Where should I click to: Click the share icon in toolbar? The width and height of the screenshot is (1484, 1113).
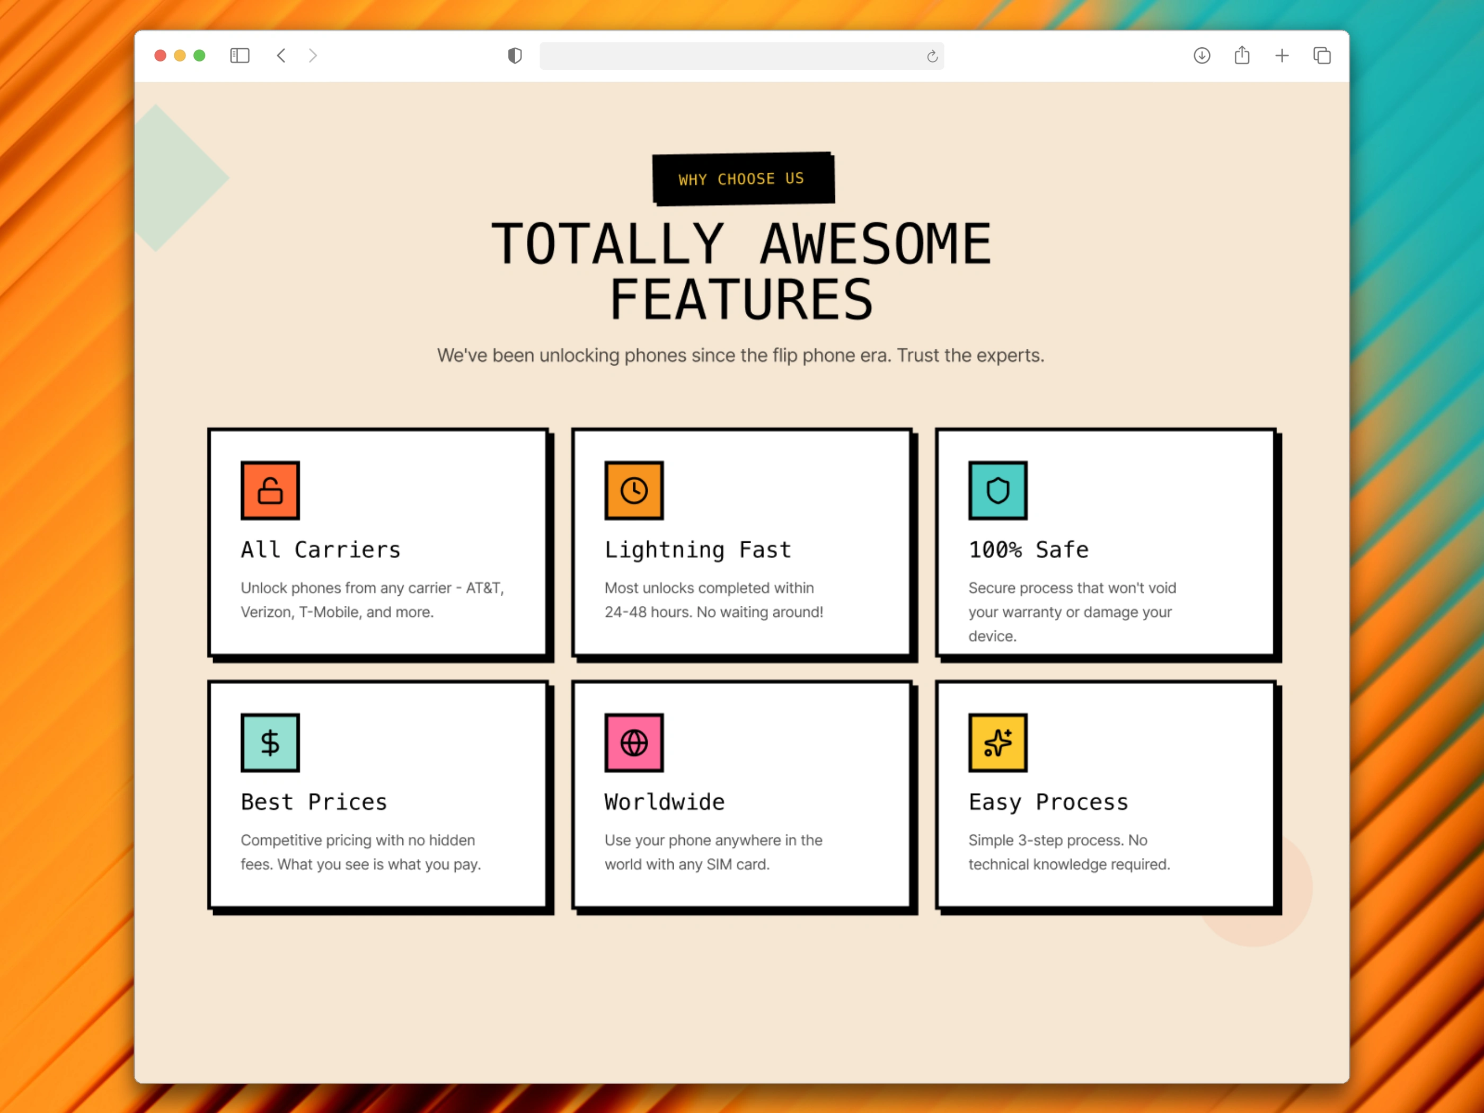[x=1242, y=56]
